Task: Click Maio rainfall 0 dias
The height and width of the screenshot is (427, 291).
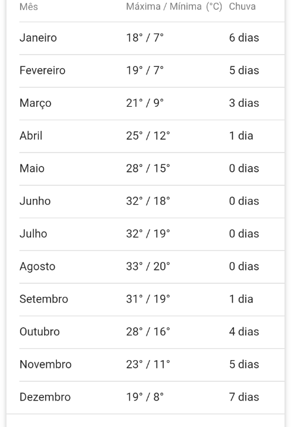Action: point(244,168)
